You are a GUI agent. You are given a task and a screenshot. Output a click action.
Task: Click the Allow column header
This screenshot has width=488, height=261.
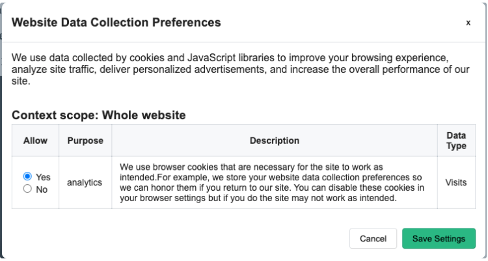click(35, 141)
